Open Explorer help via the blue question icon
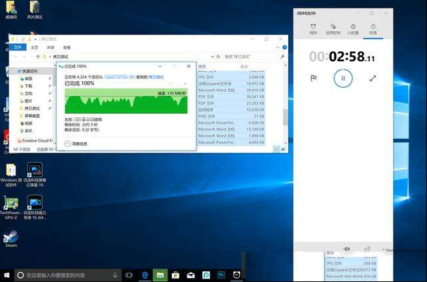 click(285, 47)
